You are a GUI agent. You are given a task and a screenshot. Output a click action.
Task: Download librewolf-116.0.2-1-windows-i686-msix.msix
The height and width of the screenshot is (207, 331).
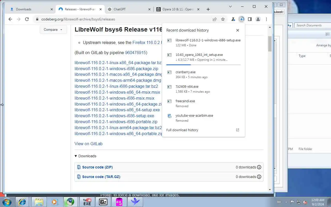114,98
